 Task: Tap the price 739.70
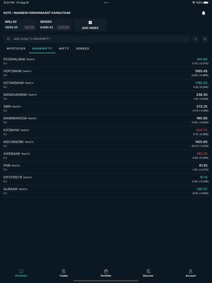coord(202,189)
